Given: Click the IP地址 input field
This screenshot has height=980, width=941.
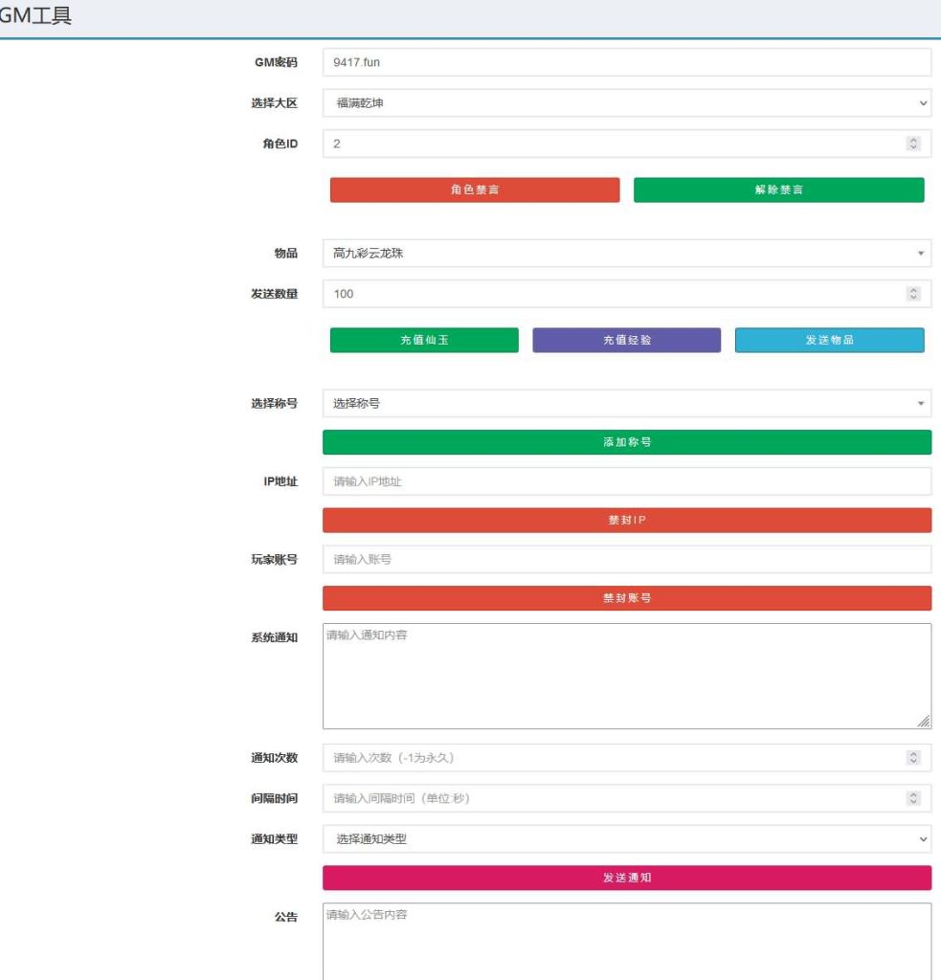Looking at the screenshot, I should click(x=626, y=481).
